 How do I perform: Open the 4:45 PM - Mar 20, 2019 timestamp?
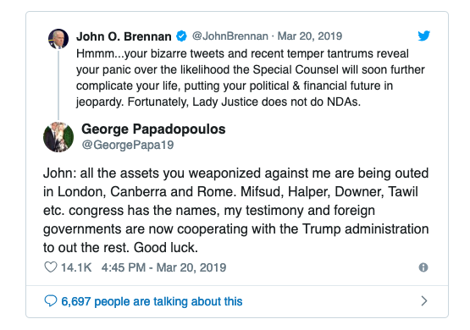[163, 267]
